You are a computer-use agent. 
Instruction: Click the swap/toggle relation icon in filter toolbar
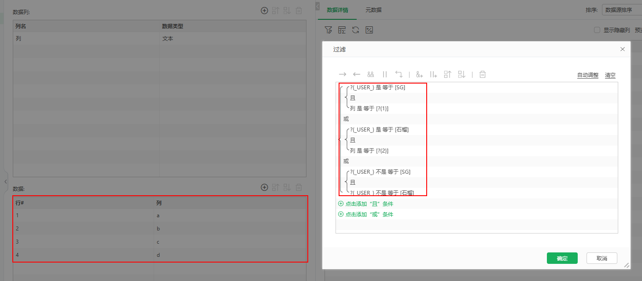click(x=399, y=74)
